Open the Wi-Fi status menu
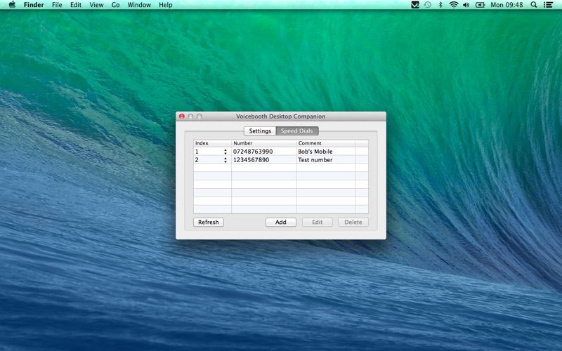The width and height of the screenshot is (562, 351). pyautogui.click(x=454, y=5)
